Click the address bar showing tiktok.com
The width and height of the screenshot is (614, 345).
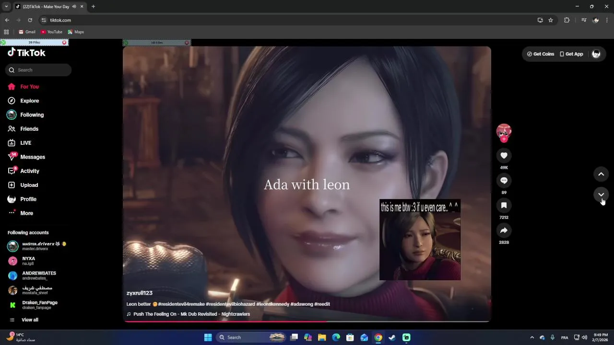288,20
